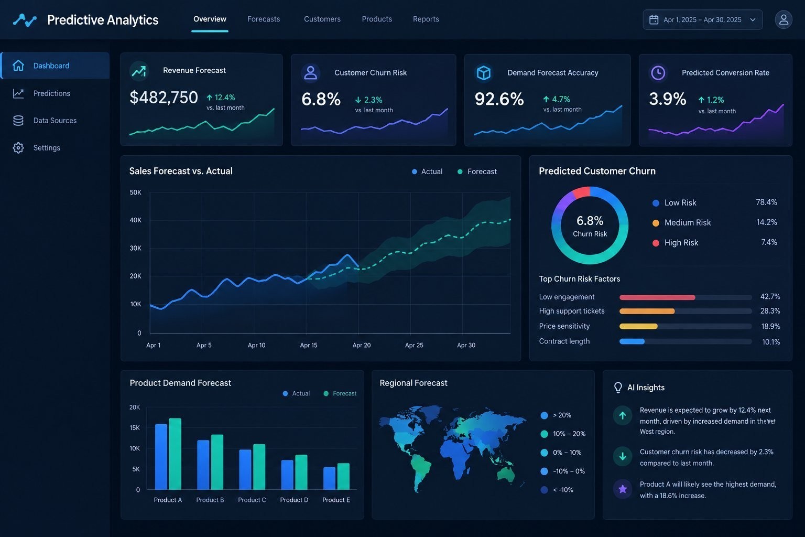Open Predictions chart icon in sidebar
The height and width of the screenshot is (537, 805).
18,93
